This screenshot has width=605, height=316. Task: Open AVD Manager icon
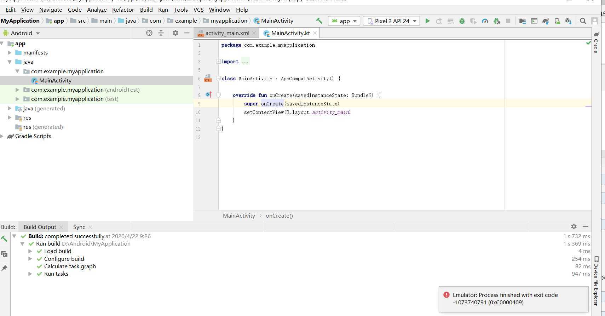coord(557,21)
